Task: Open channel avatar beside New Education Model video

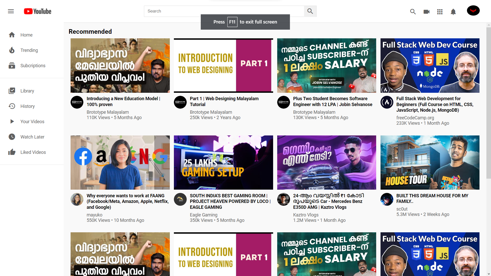Action: click(x=77, y=102)
